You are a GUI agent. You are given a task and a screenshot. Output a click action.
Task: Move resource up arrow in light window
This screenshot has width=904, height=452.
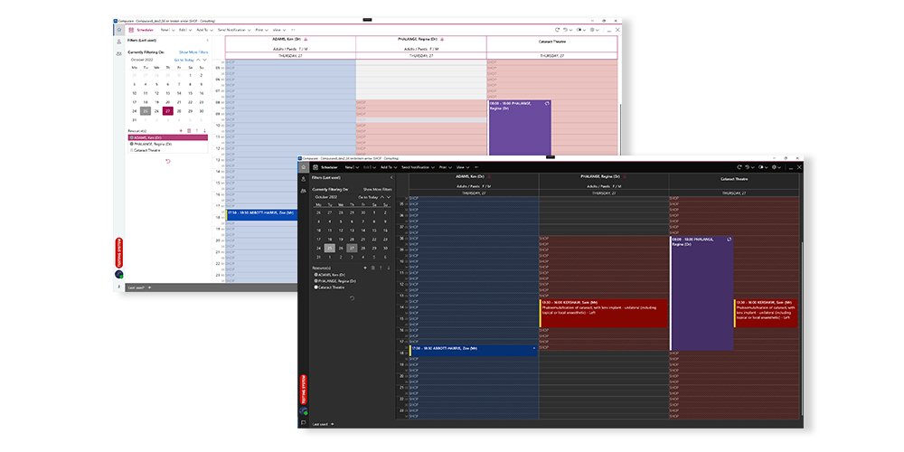click(196, 131)
